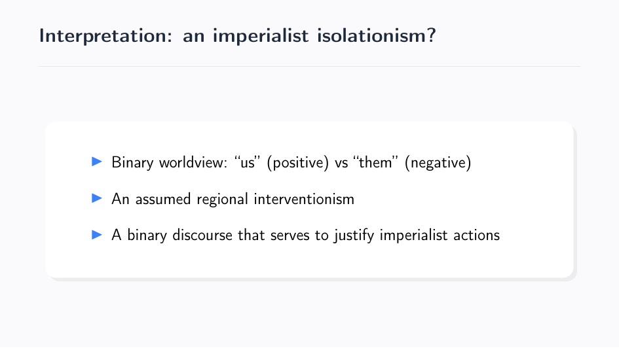Click the quoted word "us" in first bullet
The image size is (619, 348).
point(248,162)
